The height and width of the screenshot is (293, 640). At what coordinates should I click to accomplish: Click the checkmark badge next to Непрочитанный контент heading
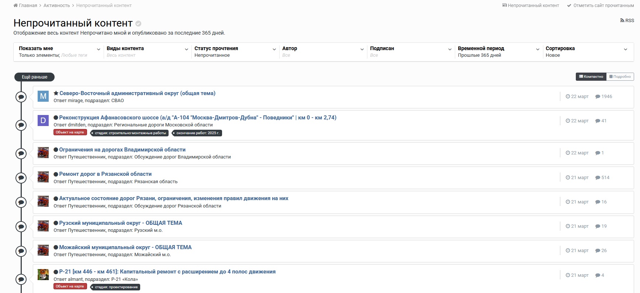[x=138, y=24]
